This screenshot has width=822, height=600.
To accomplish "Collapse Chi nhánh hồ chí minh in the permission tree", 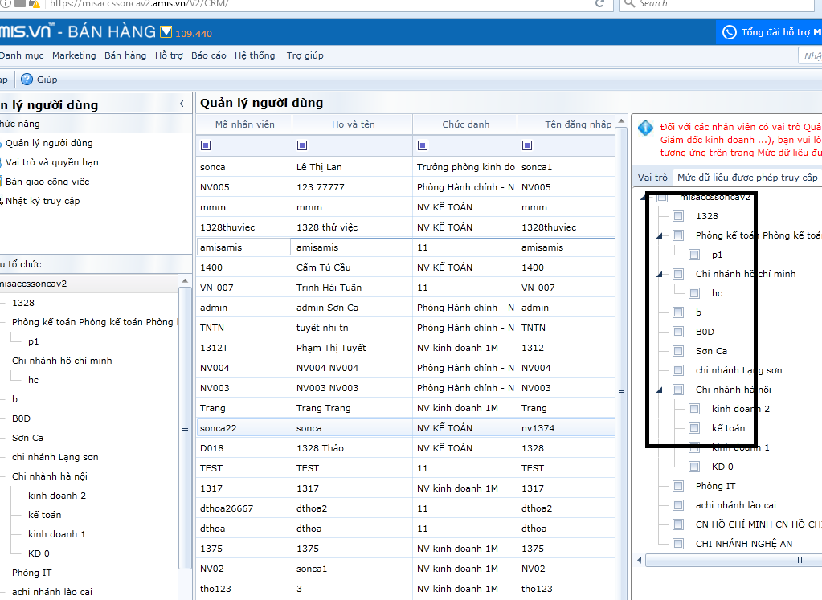I will click(660, 274).
